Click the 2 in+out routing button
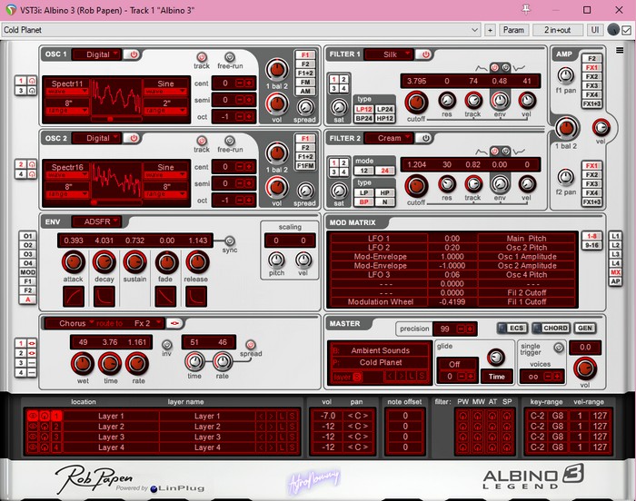This screenshot has height=501, width=636. coord(557,30)
